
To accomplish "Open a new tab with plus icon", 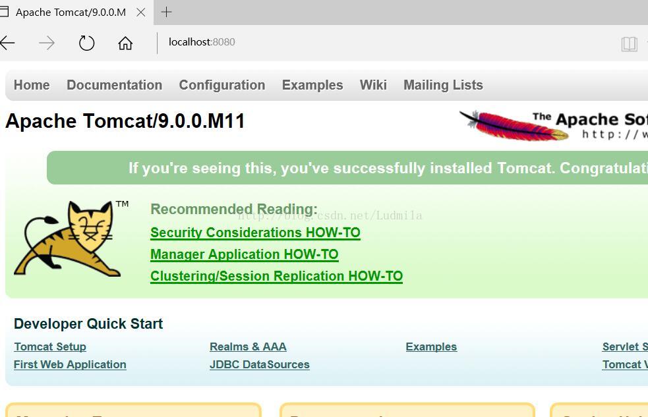I will click(x=166, y=12).
